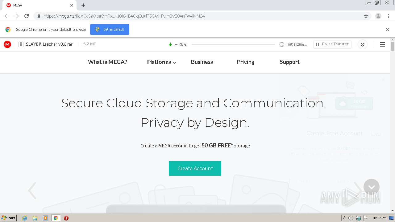View site security lock info
395x222 pixels.
pyautogui.click(x=39, y=16)
